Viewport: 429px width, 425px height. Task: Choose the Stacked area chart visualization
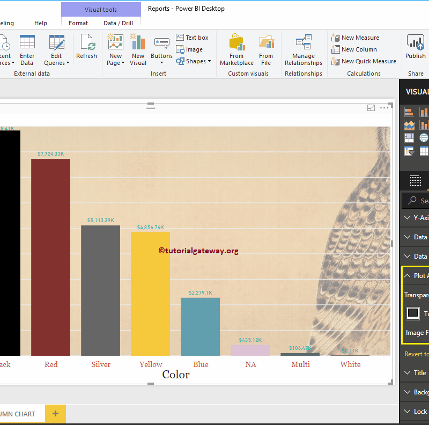point(409,124)
